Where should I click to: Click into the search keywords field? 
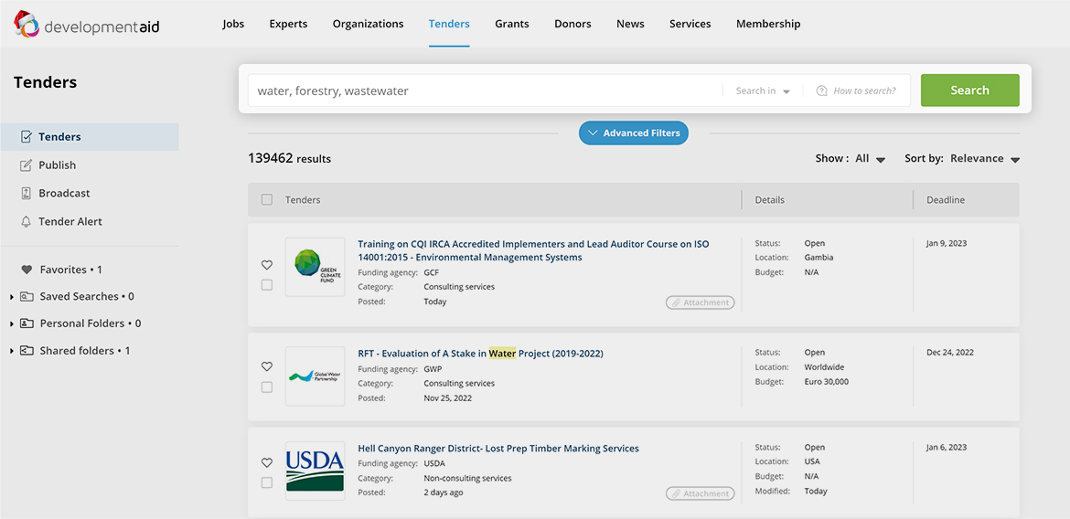[485, 90]
